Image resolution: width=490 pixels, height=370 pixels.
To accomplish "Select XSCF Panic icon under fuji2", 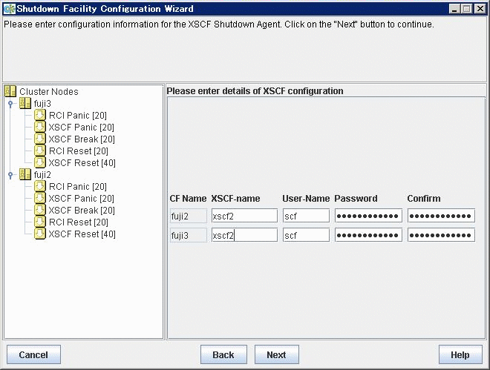I will click(40, 198).
